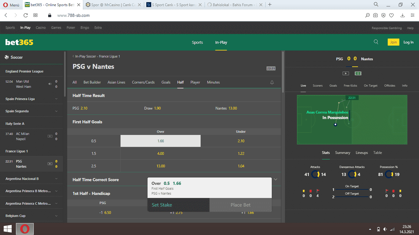Open browser snapshot camera icon
The image size is (419, 235).
pyautogui.click(x=375, y=15)
